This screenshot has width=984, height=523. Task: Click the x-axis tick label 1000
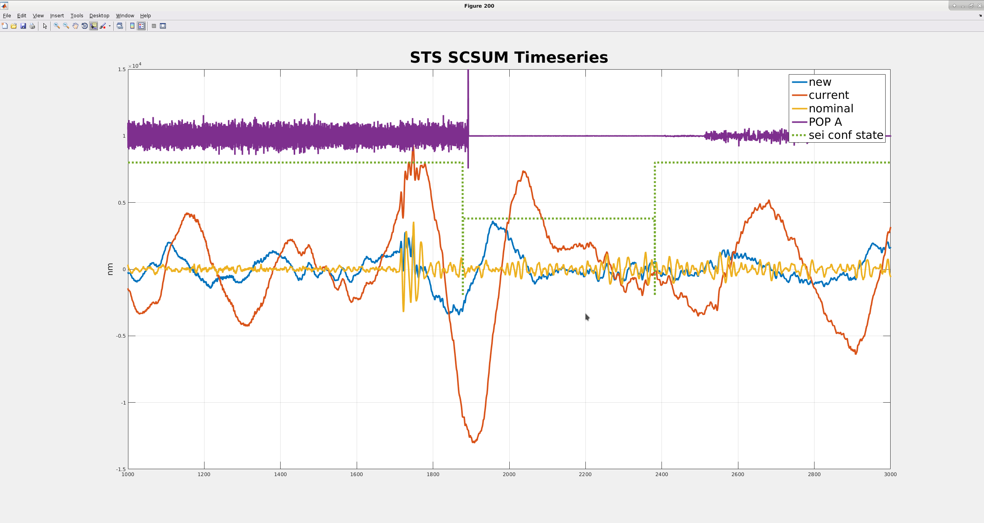click(128, 474)
